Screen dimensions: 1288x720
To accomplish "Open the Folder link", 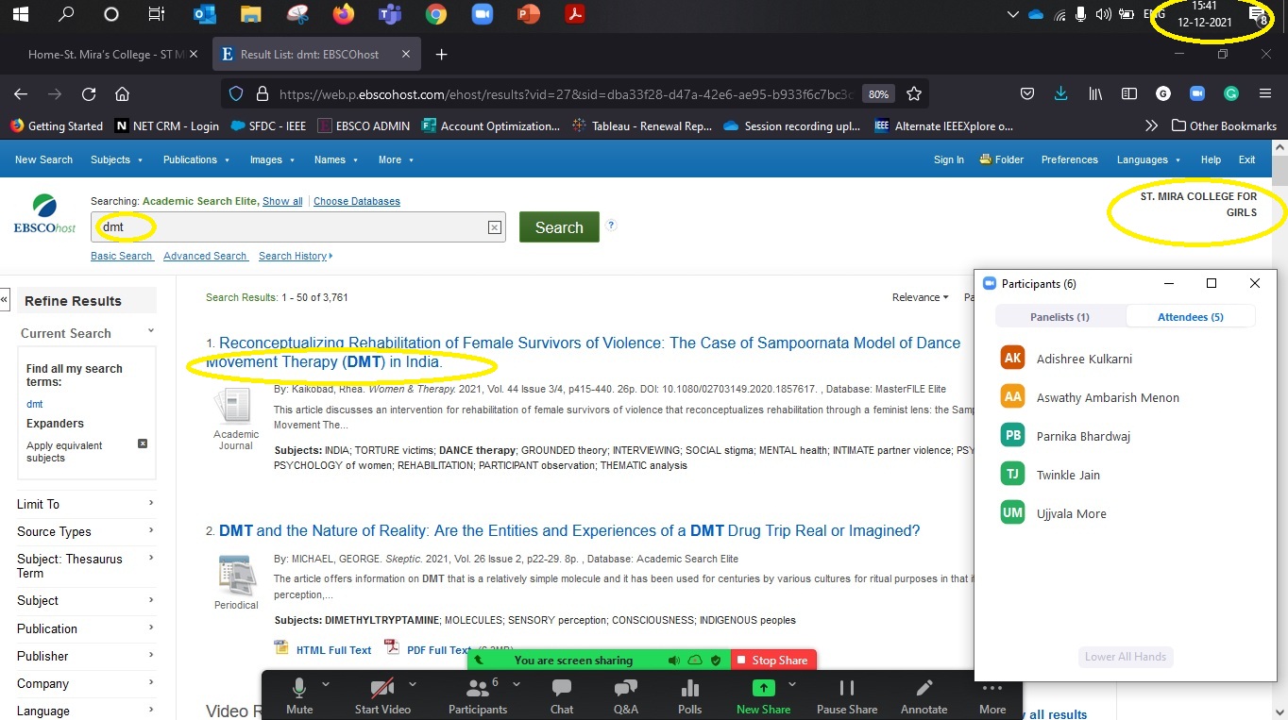I will point(1002,159).
